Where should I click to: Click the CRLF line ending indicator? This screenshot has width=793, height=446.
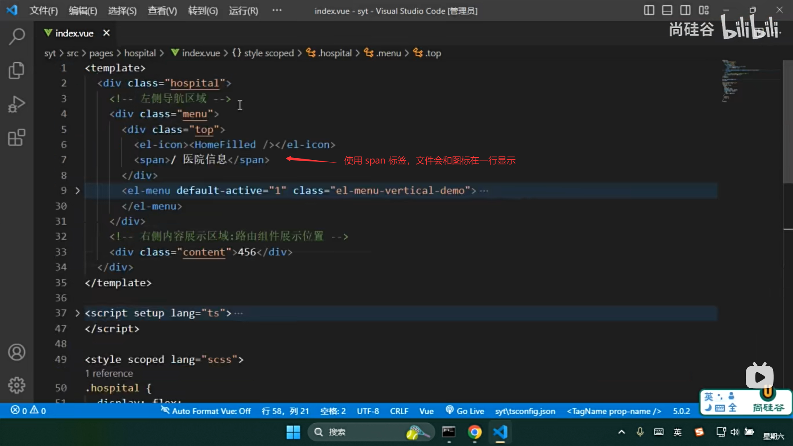399,411
